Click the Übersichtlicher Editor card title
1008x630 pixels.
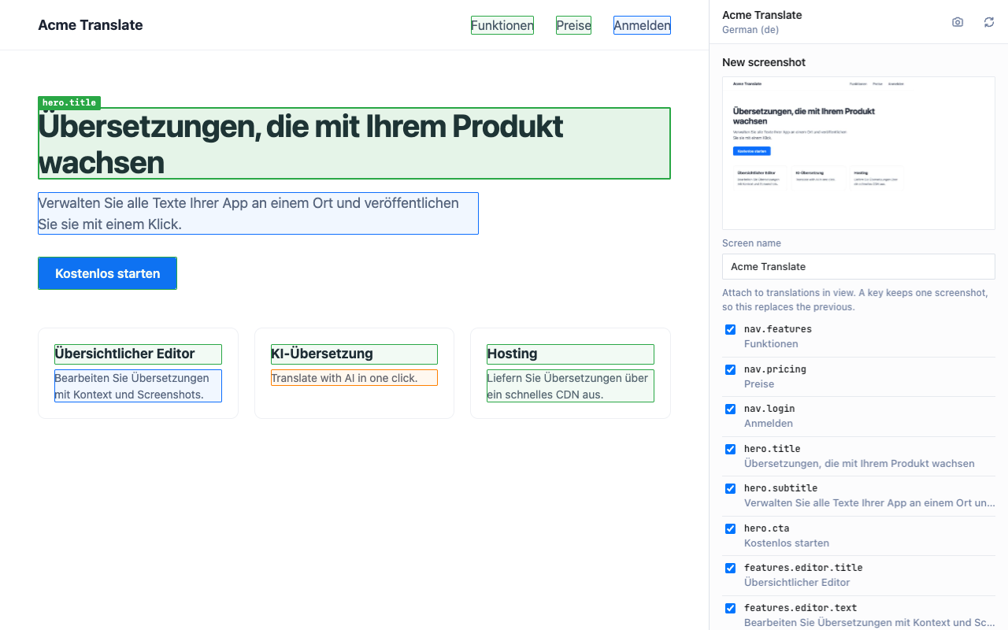(x=138, y=354)
